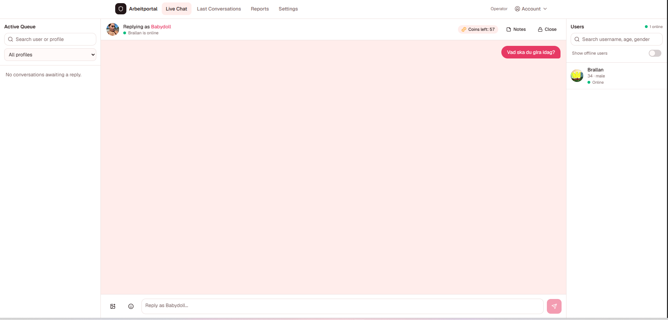Screen dimensions: 668x320
Task: Switch to the Live Chat tab
Action: coord(176,9)
